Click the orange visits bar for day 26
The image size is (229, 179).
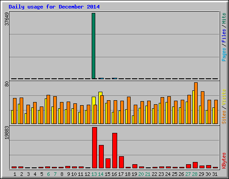coord(182,112)
